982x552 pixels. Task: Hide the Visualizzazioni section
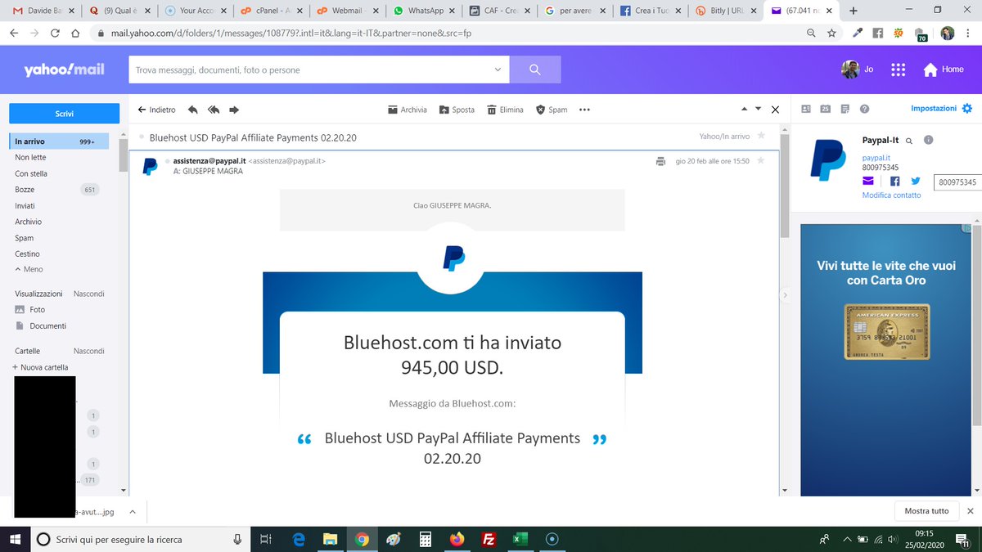coord(88,294)
